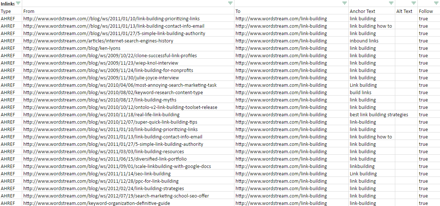Open the filter icon above the From column
Viewport: 440px width, 206px height.
point(230,3)
